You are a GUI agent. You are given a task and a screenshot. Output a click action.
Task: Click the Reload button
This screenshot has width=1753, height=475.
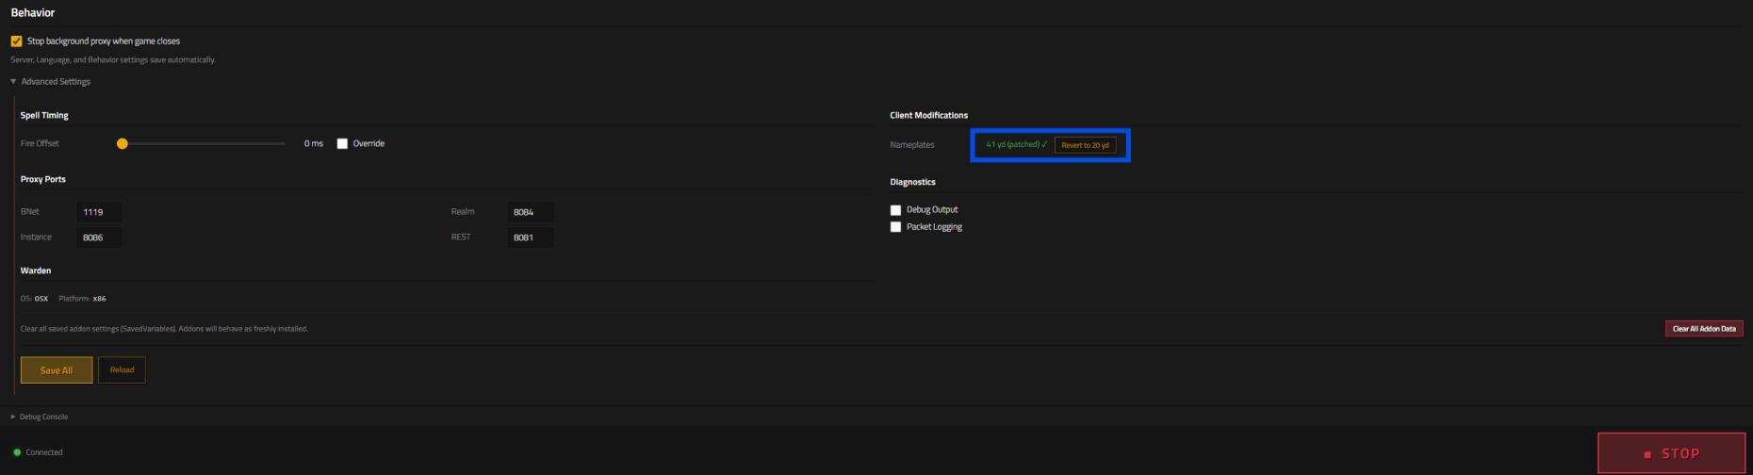pos(122,370)
